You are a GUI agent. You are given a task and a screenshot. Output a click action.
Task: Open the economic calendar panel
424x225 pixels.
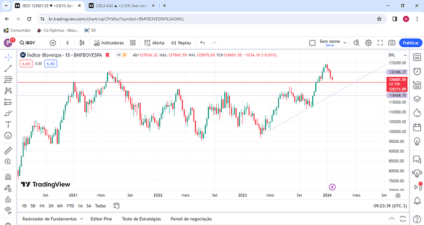[x=417, y=127]
